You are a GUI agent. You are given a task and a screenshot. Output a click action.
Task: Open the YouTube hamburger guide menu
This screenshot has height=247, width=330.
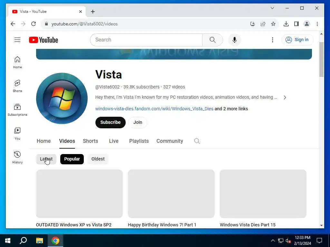pyautogui.click(x=17, y=40)
